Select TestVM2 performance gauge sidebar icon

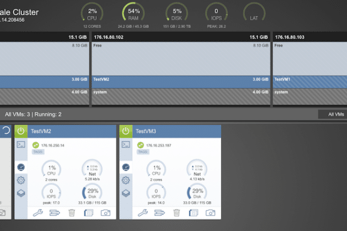pyautogui.click(x=21, y=168)
